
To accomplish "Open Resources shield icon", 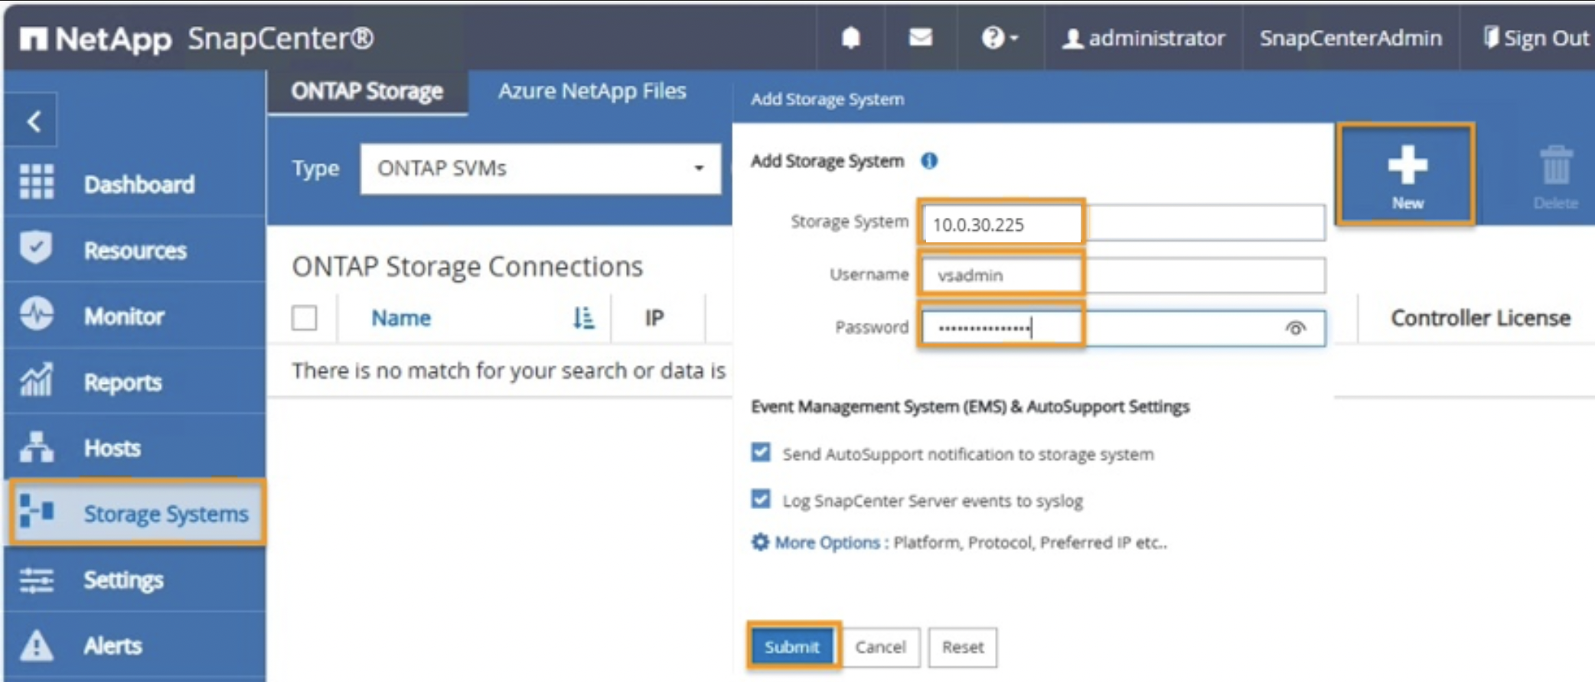I will click(37, 248).
